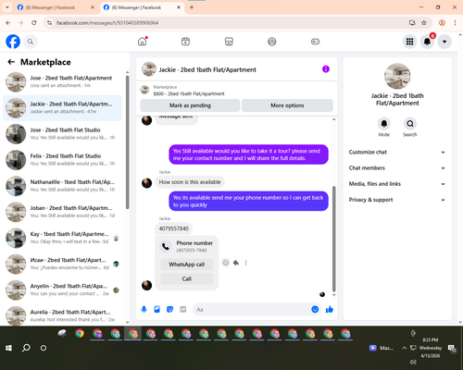Viewport: 463px width, 370px height.
Task: Open the account dropdown arrow
Action: pyautogui.click(x=444, y=42)
